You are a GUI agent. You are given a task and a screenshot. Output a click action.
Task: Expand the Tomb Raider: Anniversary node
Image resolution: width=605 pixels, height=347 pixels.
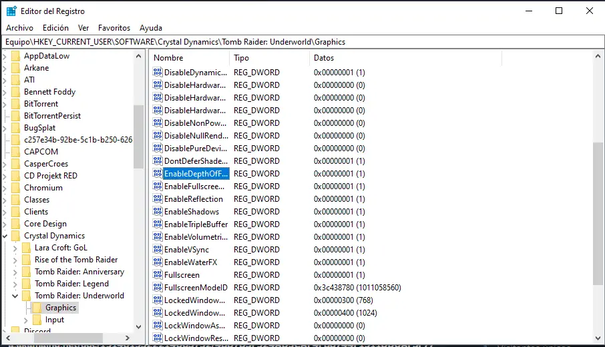coord(15,272)
